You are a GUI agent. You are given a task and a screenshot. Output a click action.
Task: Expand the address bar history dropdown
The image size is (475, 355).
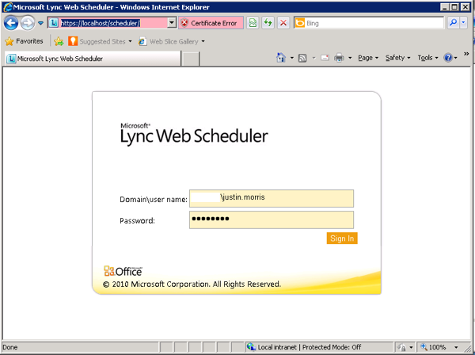172,23
